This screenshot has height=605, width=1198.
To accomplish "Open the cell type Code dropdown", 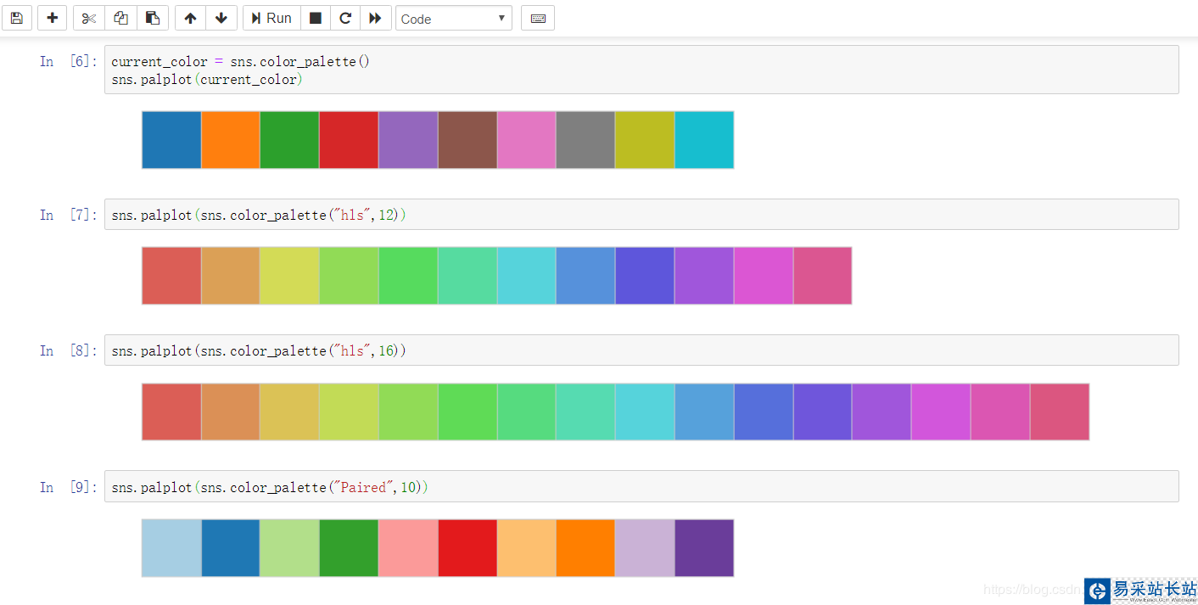I will [453, 19].
